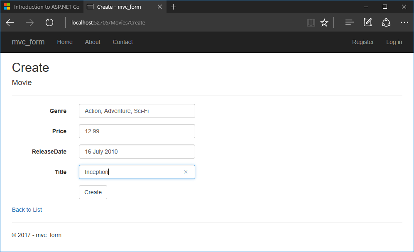Refresh the page with reload icon
The image size is (414, 252).
tap(49, 23)
